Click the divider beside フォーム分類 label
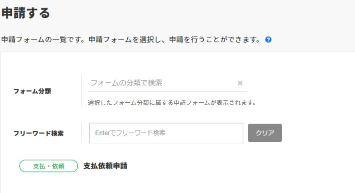 [x=81, y=91]
